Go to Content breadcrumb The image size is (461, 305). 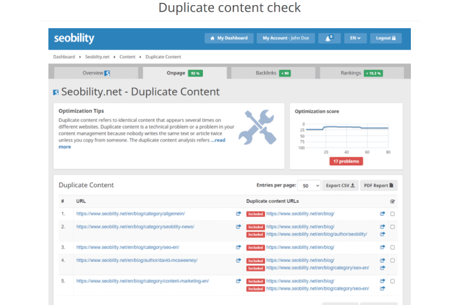click(x=127, y=56)
